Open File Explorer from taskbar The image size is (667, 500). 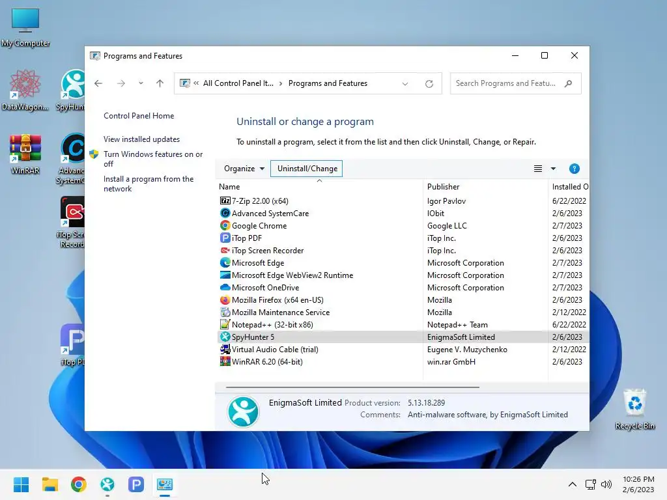coord(50,484)
